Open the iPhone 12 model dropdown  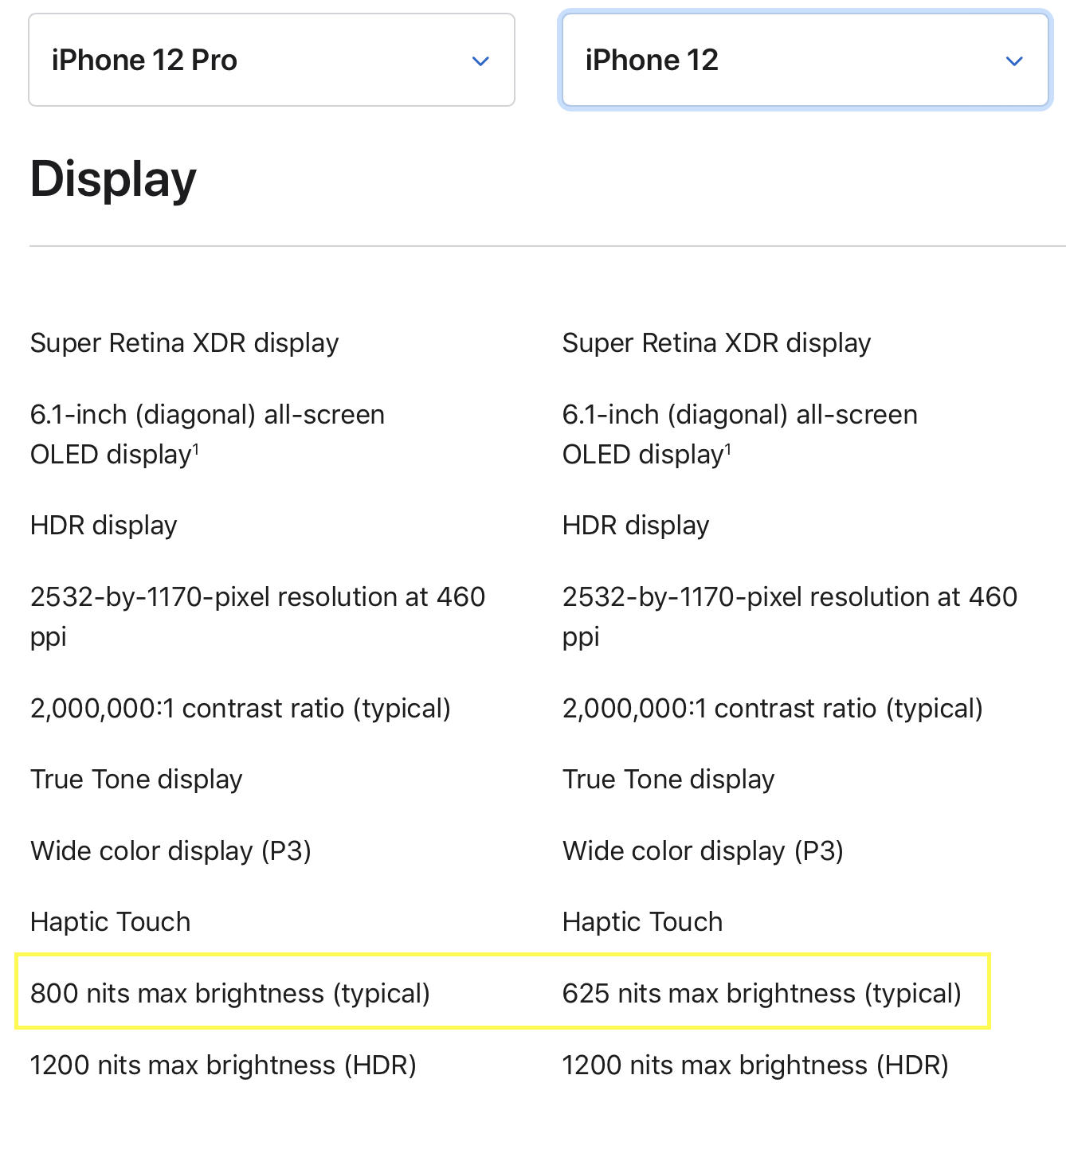pyautogui.click(x=805, y=60)
